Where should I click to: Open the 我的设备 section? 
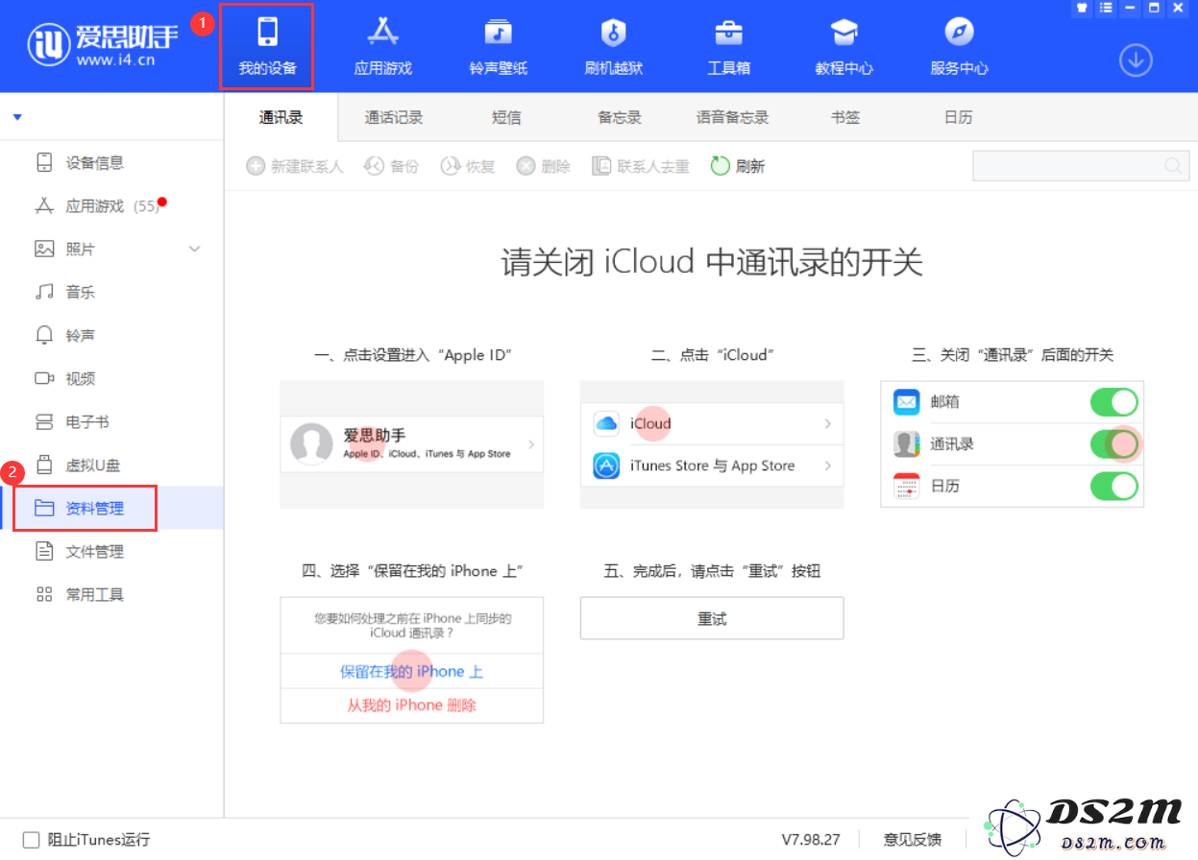267,46
